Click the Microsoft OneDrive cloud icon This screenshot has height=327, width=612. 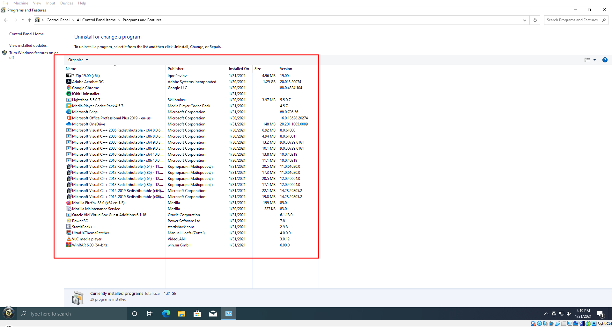69,124
